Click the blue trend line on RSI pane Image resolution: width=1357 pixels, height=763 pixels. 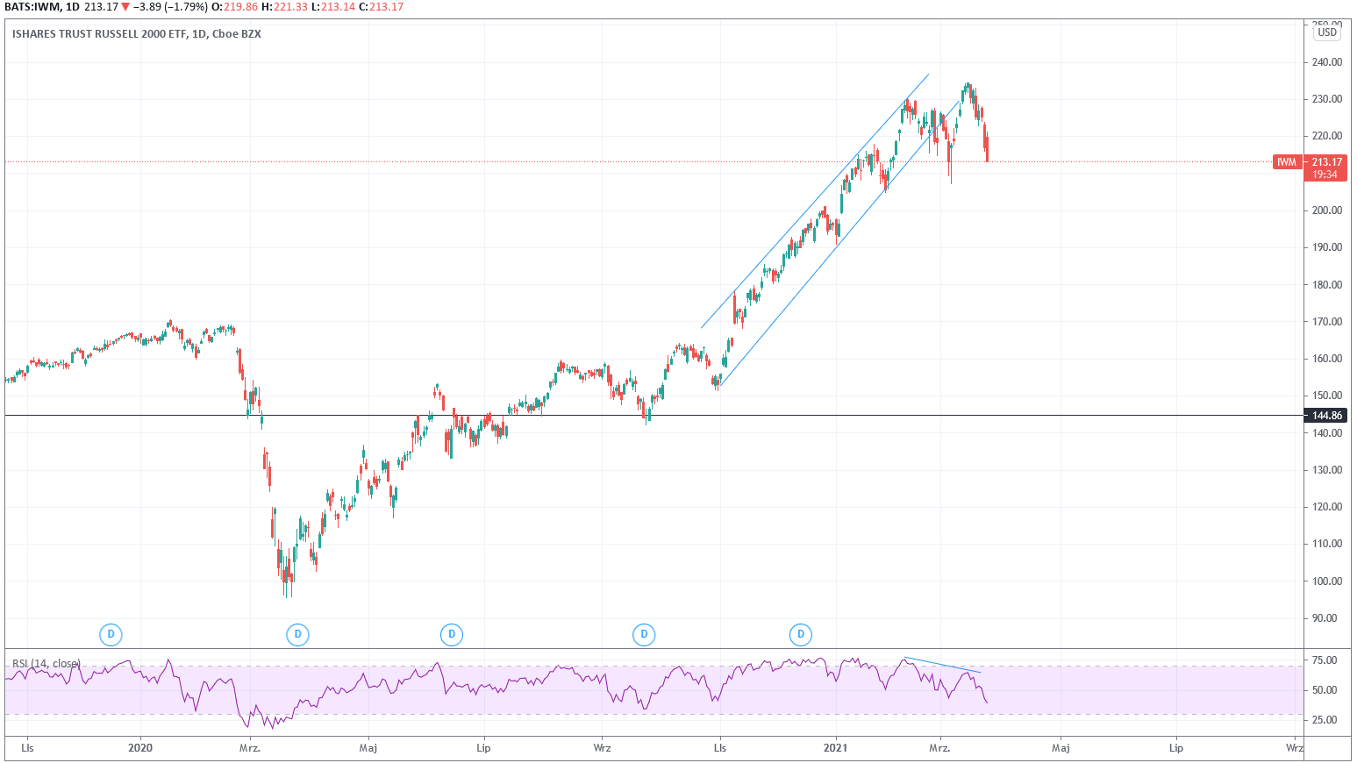(942, 665)
